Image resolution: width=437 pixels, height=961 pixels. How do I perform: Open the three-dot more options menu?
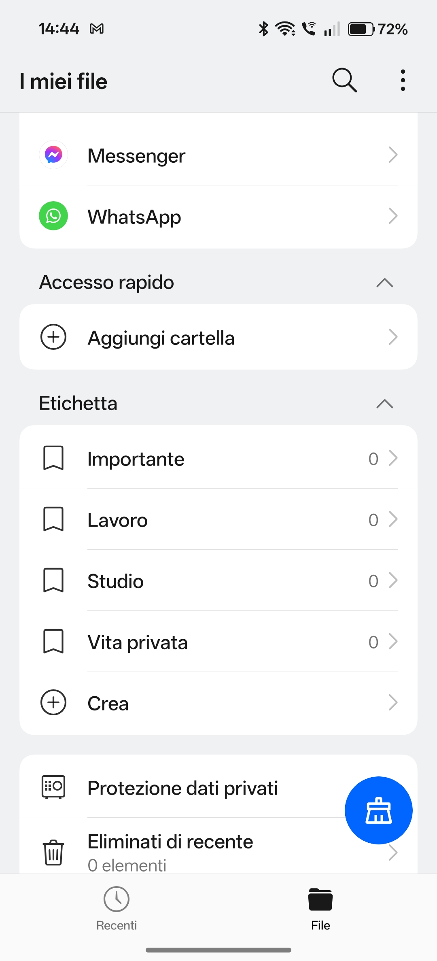pyautogui.click(x=403, y=80)
